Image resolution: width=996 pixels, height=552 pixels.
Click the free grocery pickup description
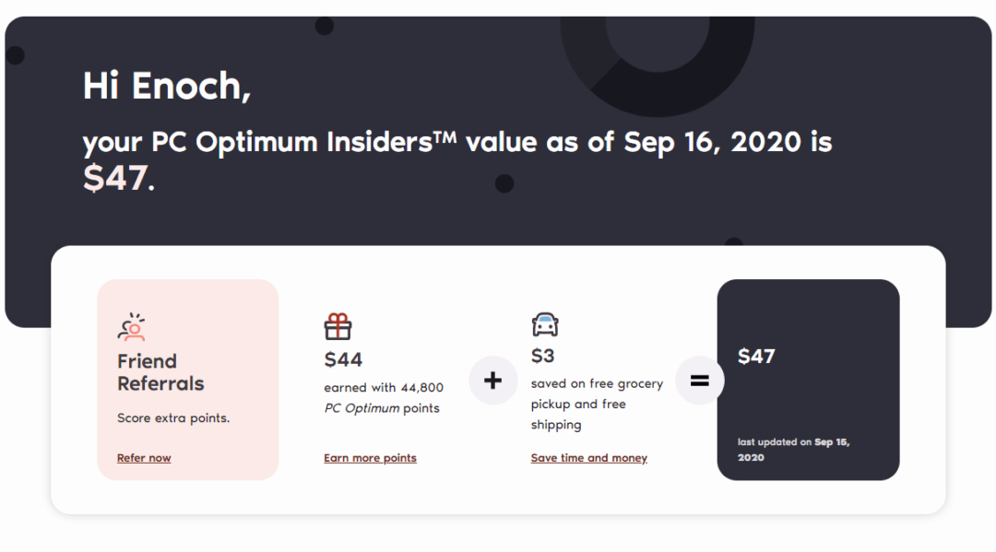(597, 405)
